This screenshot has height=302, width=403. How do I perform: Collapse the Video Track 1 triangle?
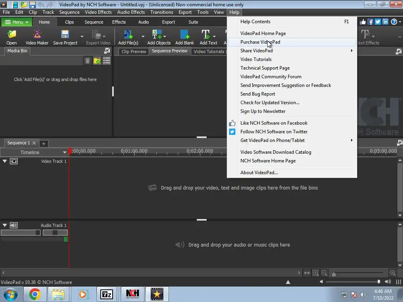[5, 161]
